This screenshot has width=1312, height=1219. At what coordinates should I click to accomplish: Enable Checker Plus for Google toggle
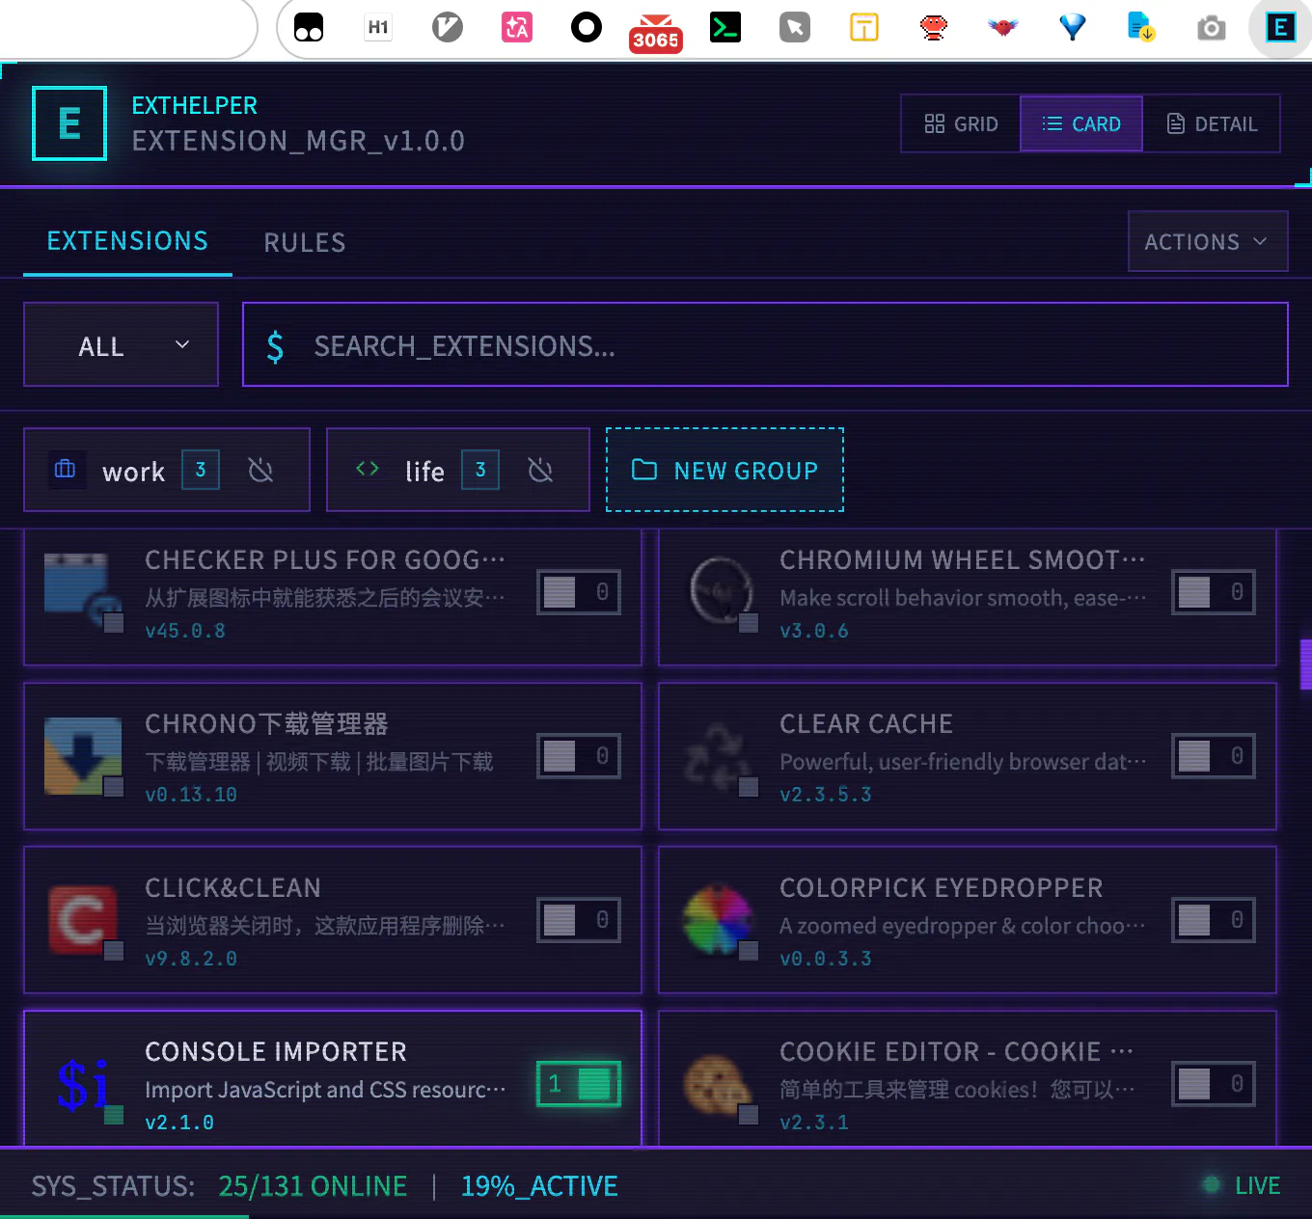tap(579, 592)
